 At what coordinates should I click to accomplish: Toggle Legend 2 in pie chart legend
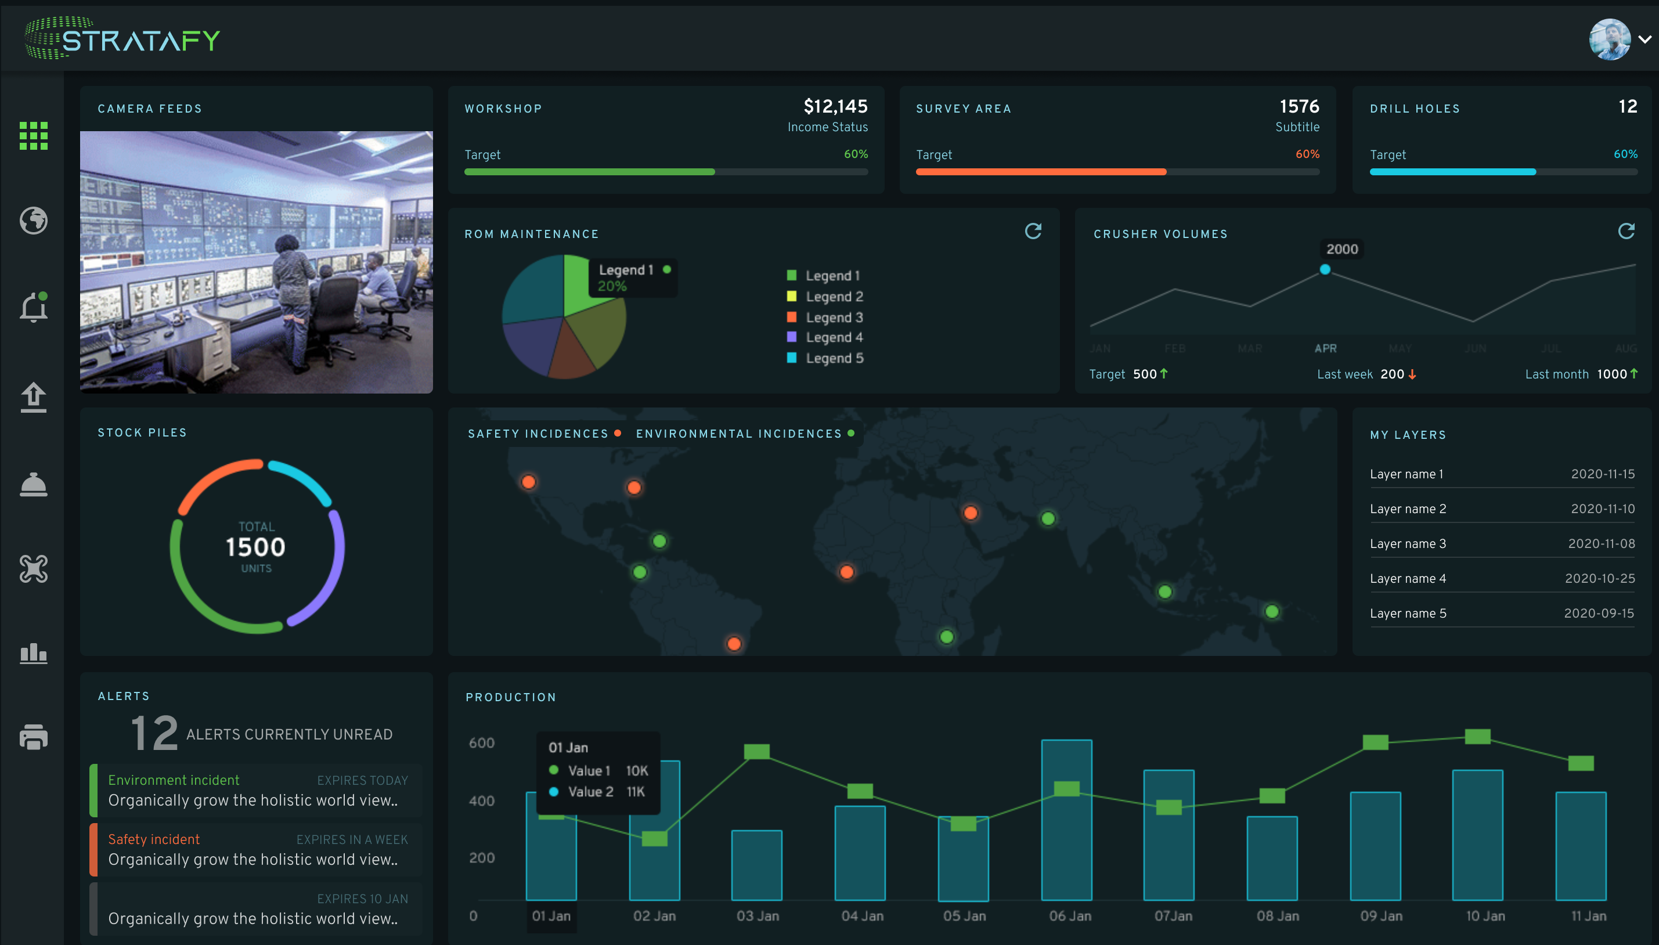pyautogui.click(x=825, y=297)
